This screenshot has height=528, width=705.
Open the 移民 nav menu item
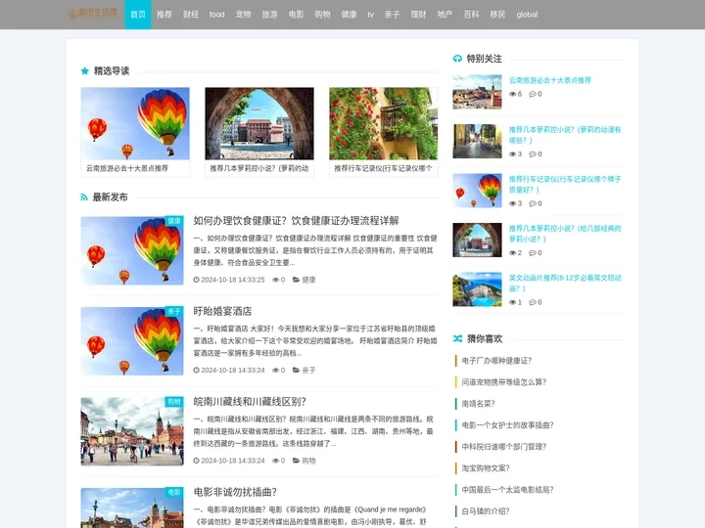(497, 15)
